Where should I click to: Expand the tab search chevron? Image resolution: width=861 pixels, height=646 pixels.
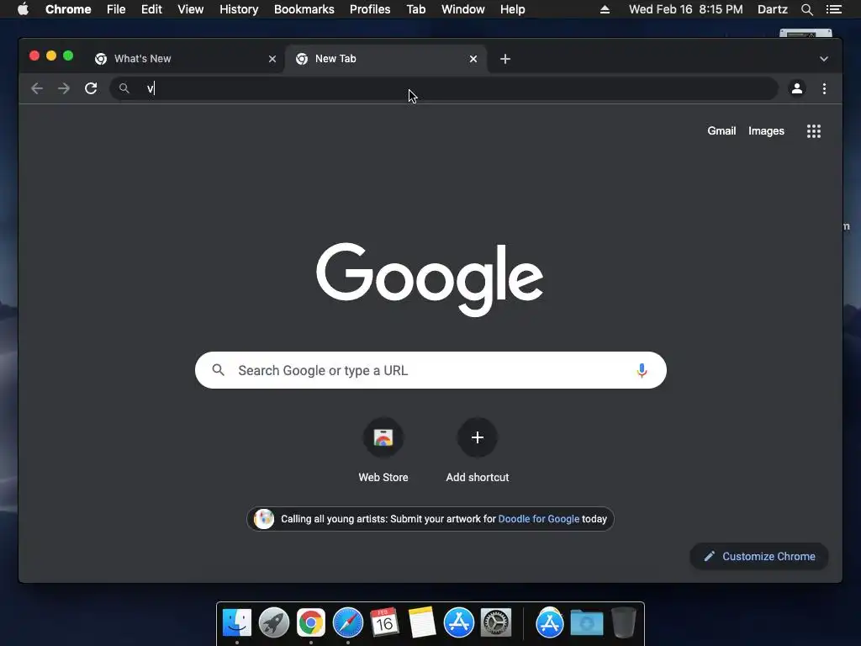pos(824,59)
